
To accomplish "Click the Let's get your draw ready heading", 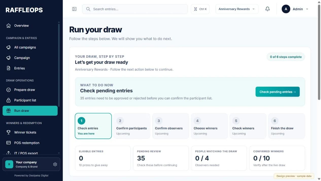I will coord(102,62).
